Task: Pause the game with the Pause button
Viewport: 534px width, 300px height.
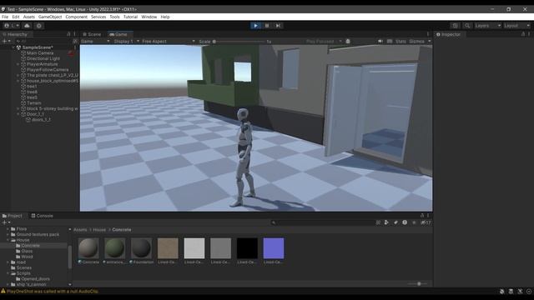Action: click(x=267, y=26)
